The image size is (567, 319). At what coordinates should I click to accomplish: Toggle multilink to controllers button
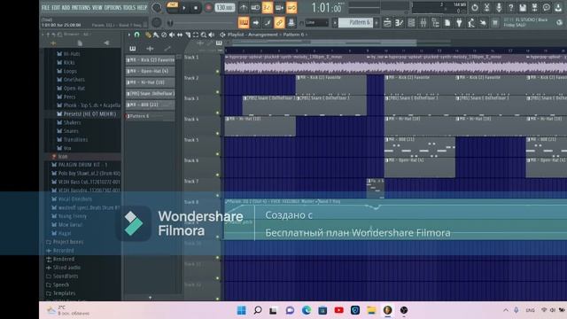[x=280, y=23]
